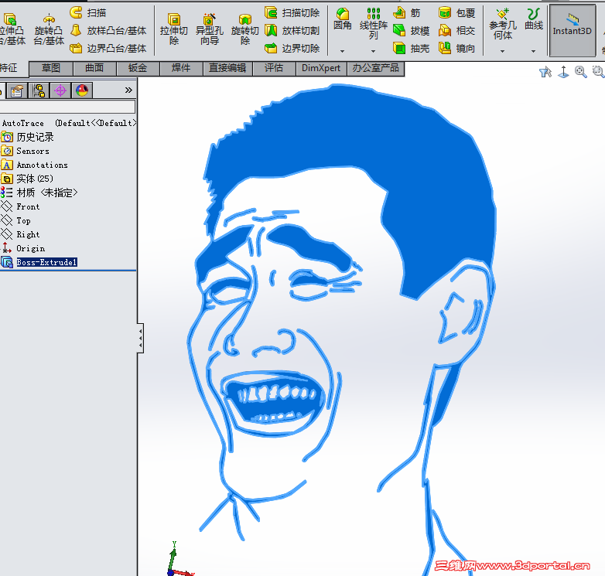Switch to the Direct Editing (直接编辑) tab
605x576 pixels.
pos(227,68)
